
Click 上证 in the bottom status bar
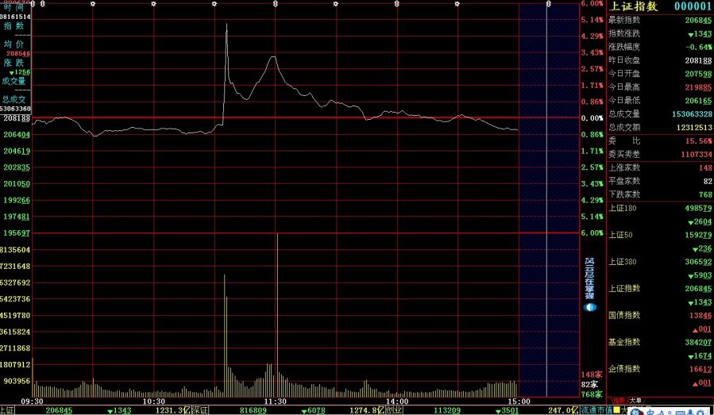(7, 410)
